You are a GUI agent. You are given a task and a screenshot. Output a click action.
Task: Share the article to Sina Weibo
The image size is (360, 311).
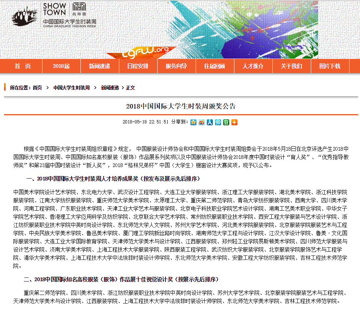[201, 122]
